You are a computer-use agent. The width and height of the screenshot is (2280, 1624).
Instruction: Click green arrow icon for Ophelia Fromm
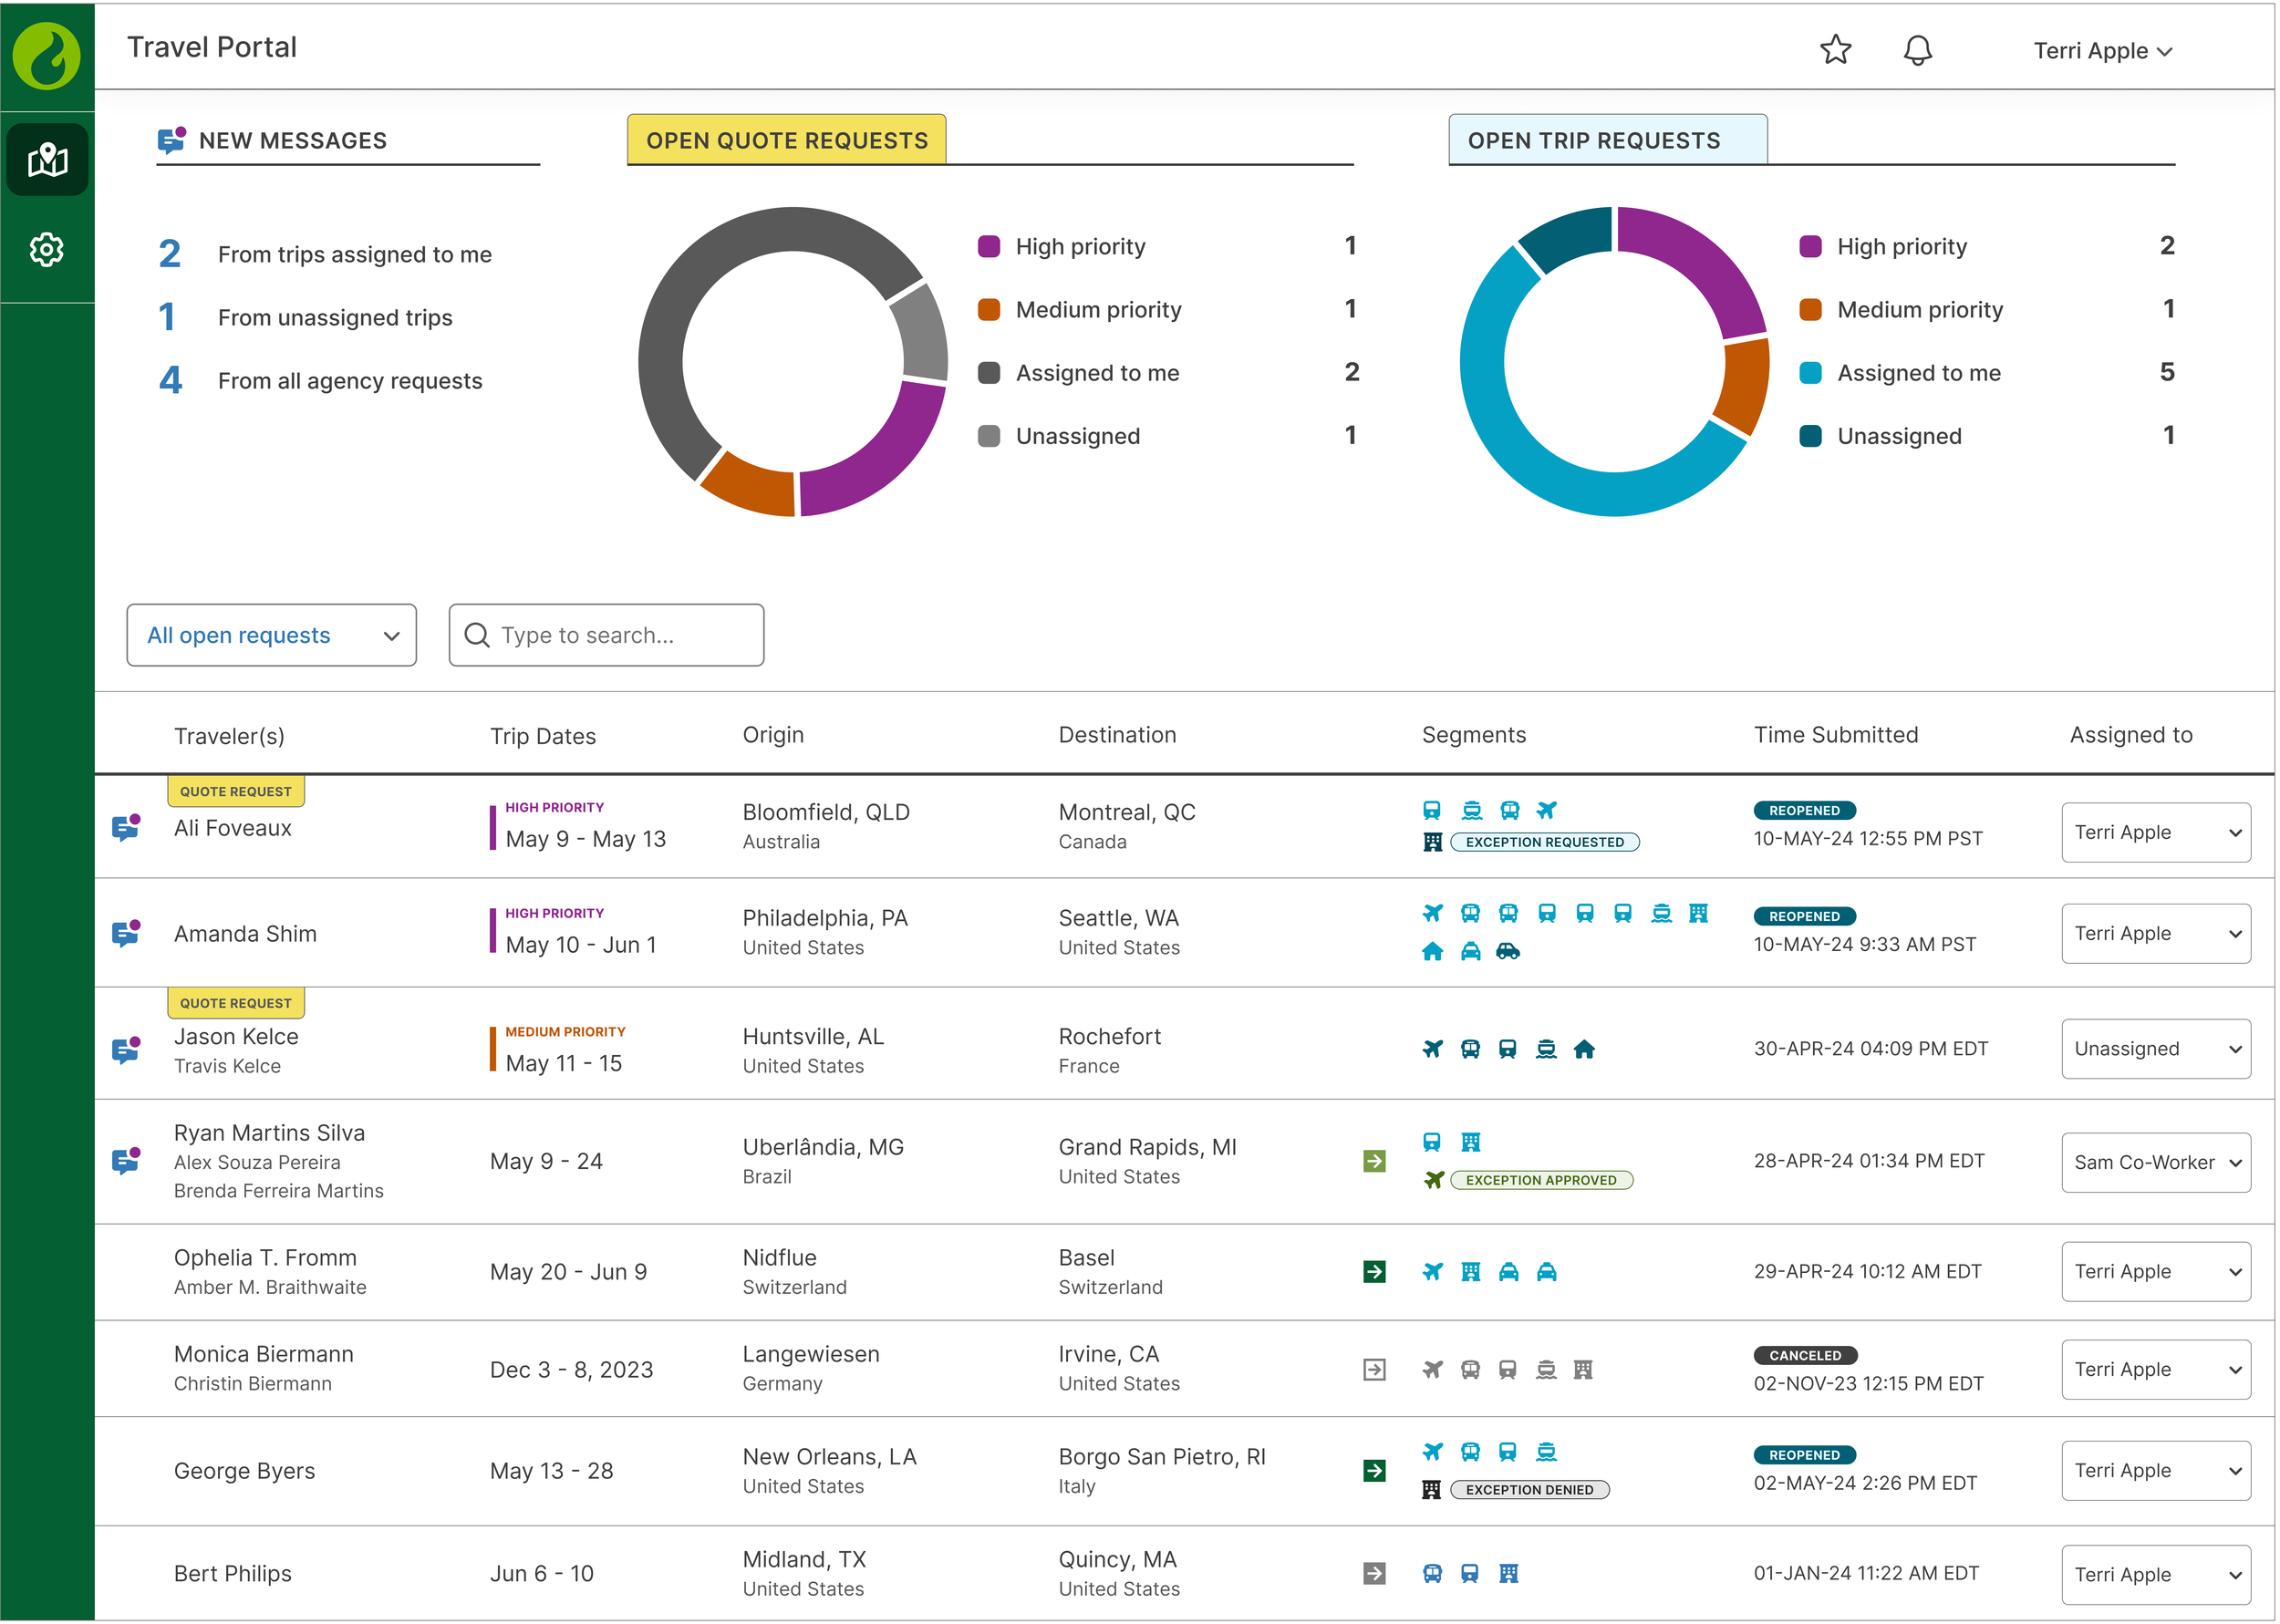click(1374, 1271)
